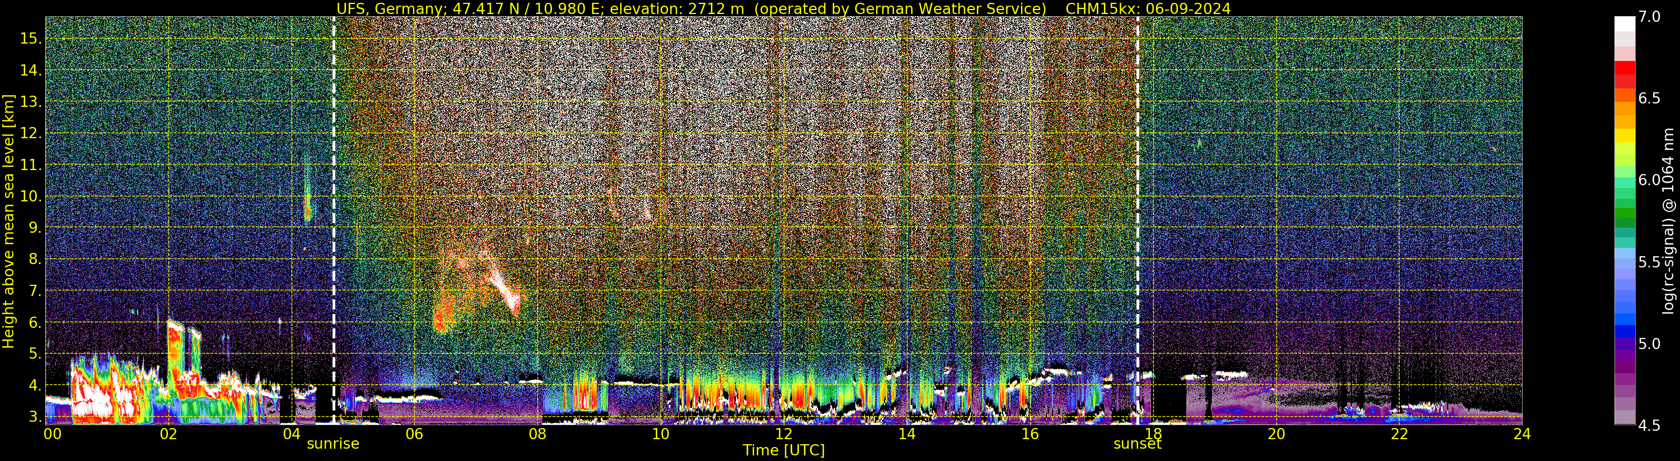The image size is (1680, 461).
Task: Click 'UFS, Germany' in the chart title
Action: 391,8
